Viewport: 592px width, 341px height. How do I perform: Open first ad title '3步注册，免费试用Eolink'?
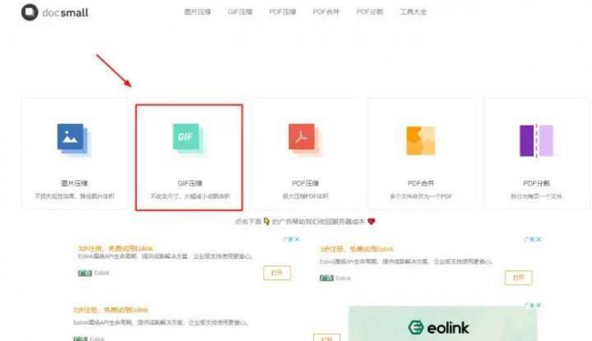coord(115,248)
